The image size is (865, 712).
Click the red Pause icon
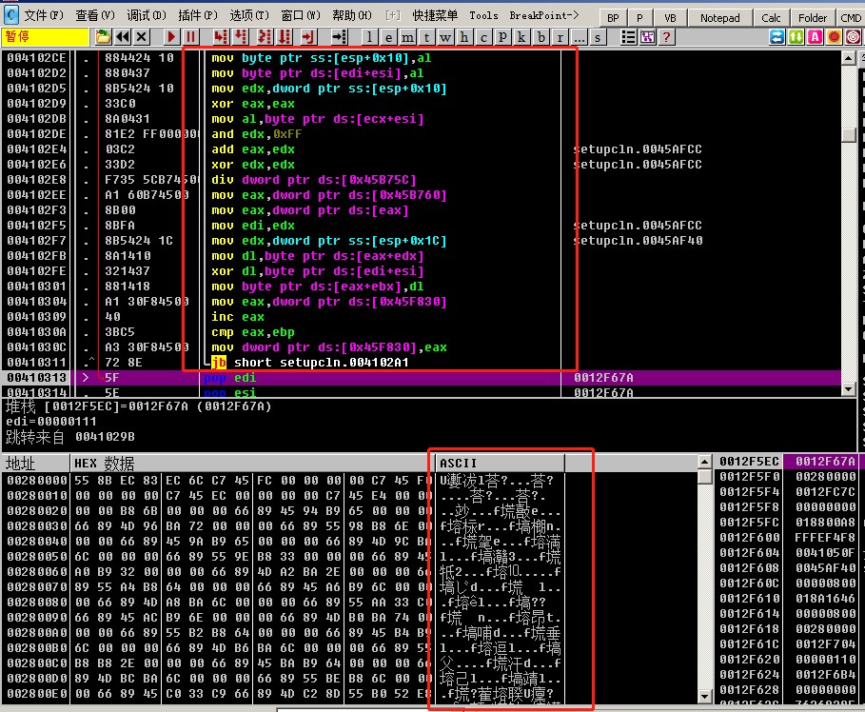click(191, 37)
